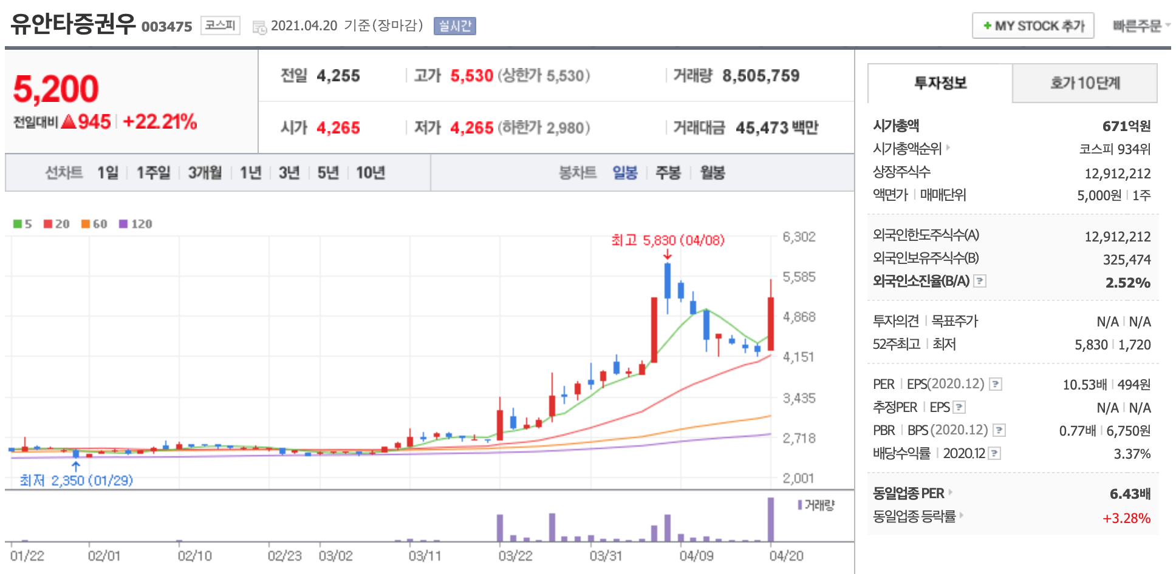The height and width of the screenshot is (574, 1176).
Task: Click the help icon next to 외국인소진율(B/A)
Action: coord(980,281)
